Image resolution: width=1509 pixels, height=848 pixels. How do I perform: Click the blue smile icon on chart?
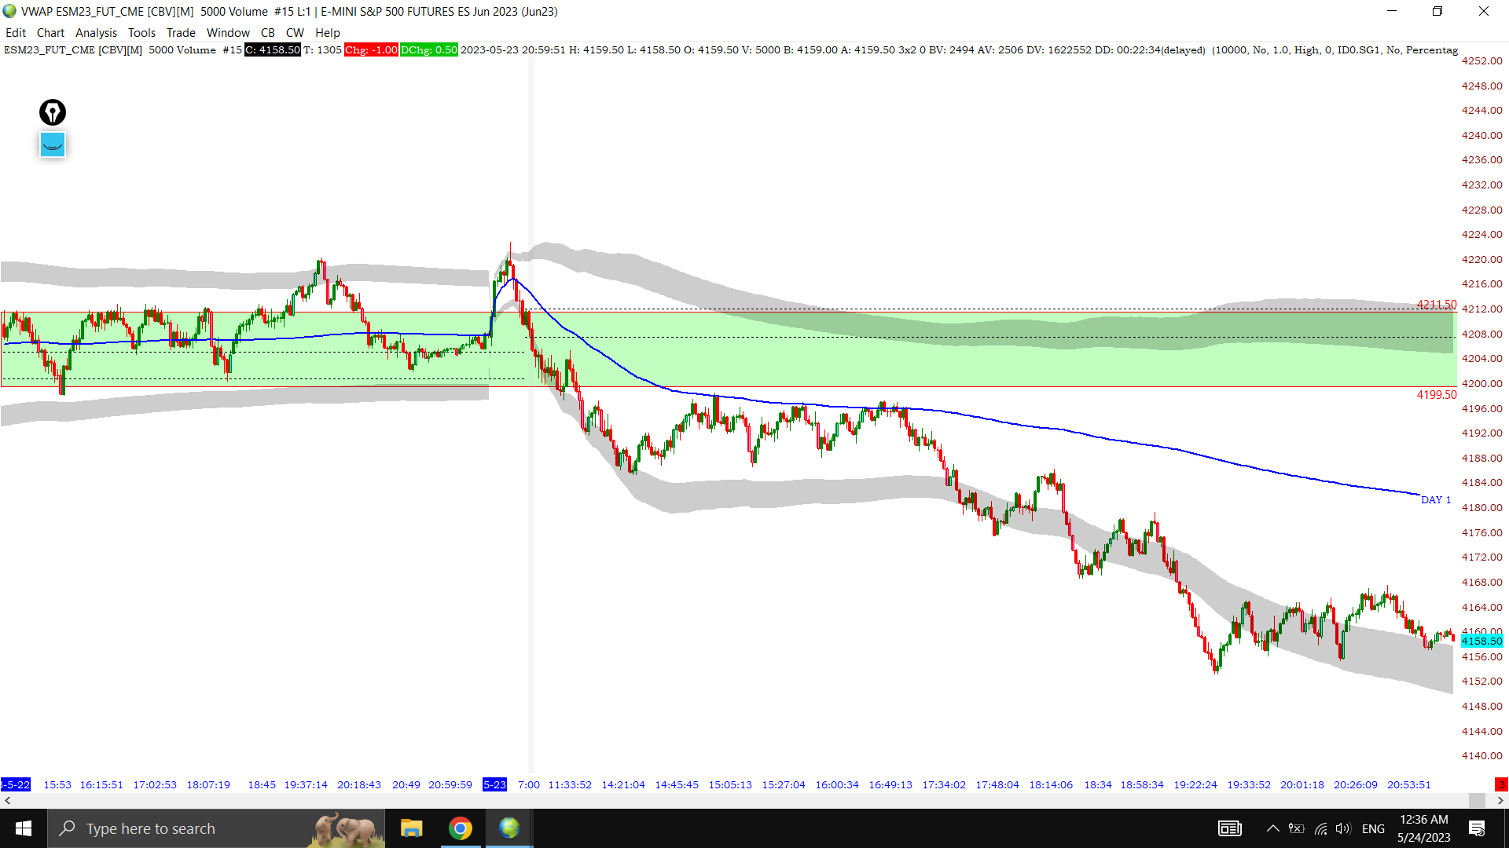[53, 144]
